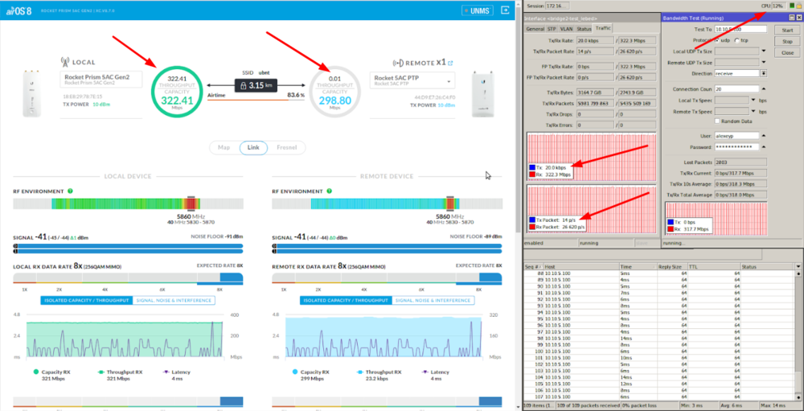Show remote device Signal, Noise & Interference tab

coord(433,300)
